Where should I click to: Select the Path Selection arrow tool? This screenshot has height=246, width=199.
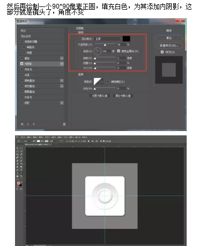(x=17, y=173)
